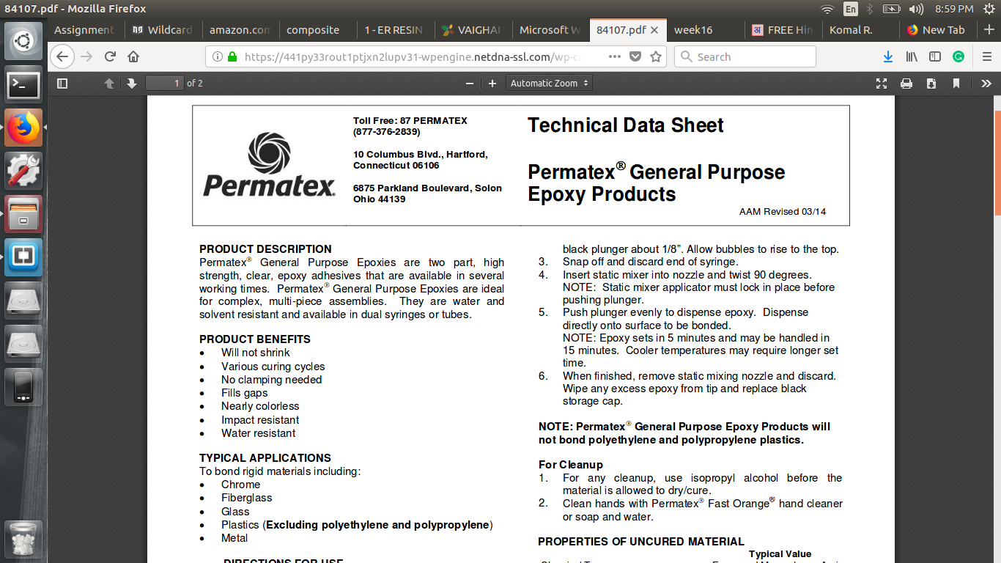Open the Automatic Zoom dropdown
This screenshot has width=1001, height=563.
point(549,84)
